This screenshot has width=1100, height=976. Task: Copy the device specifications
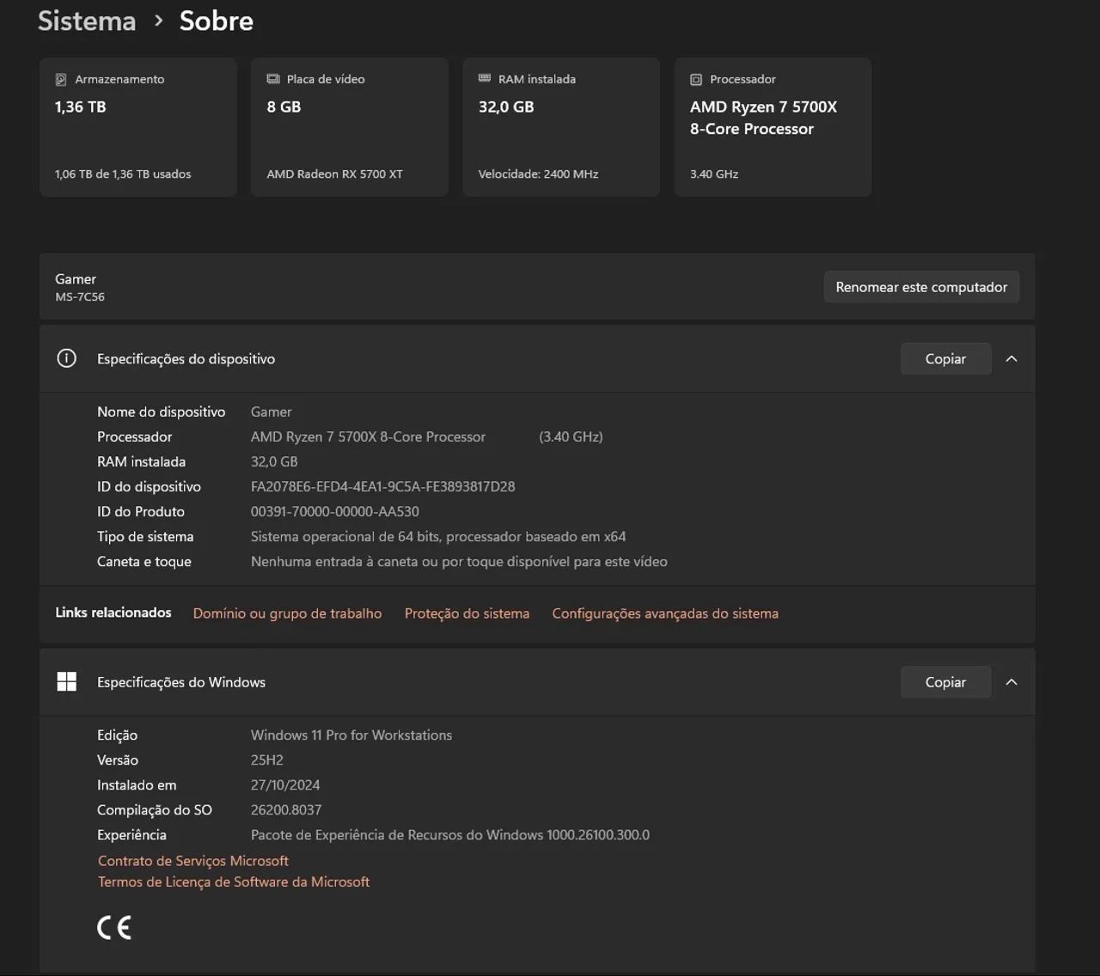coord(945,359)
